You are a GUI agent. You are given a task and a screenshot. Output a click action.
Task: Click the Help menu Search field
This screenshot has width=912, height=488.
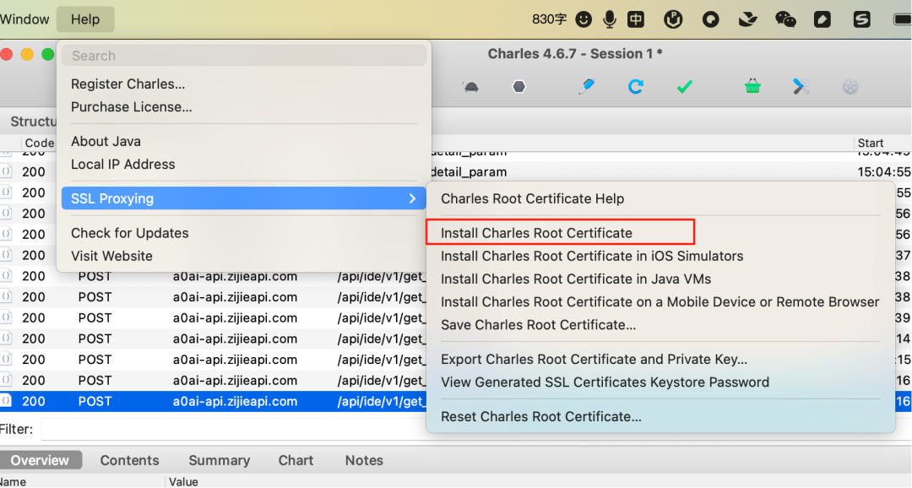click(244, 55)
